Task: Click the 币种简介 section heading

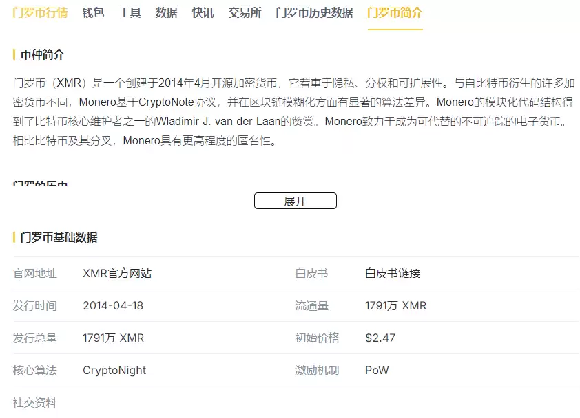Action: (42, 54)
